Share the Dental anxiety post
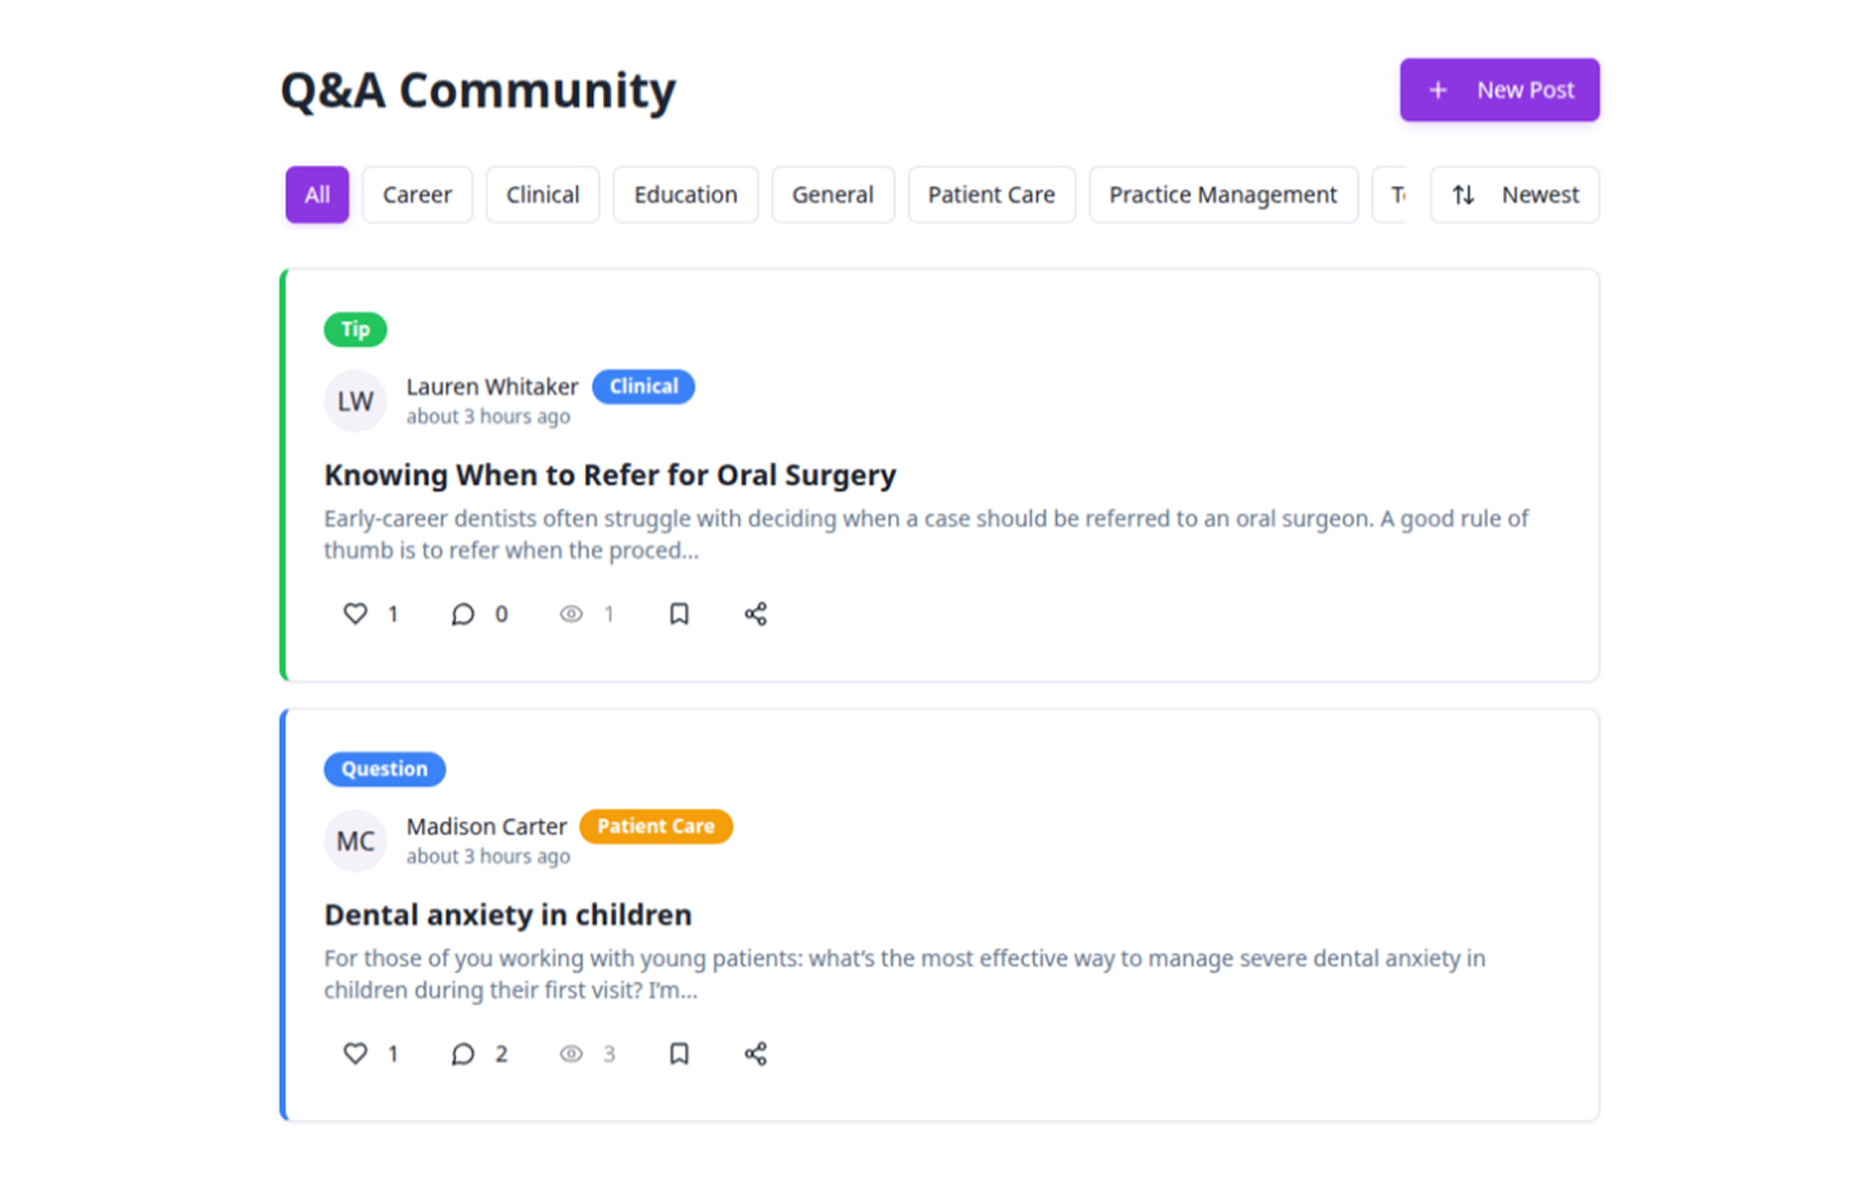The image size is (1869, 1180). coord(755,1053)
